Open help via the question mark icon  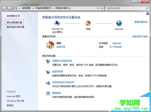tap(148, 14)
